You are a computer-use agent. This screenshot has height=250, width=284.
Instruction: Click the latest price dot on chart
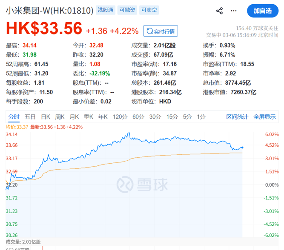click(242, 148)
